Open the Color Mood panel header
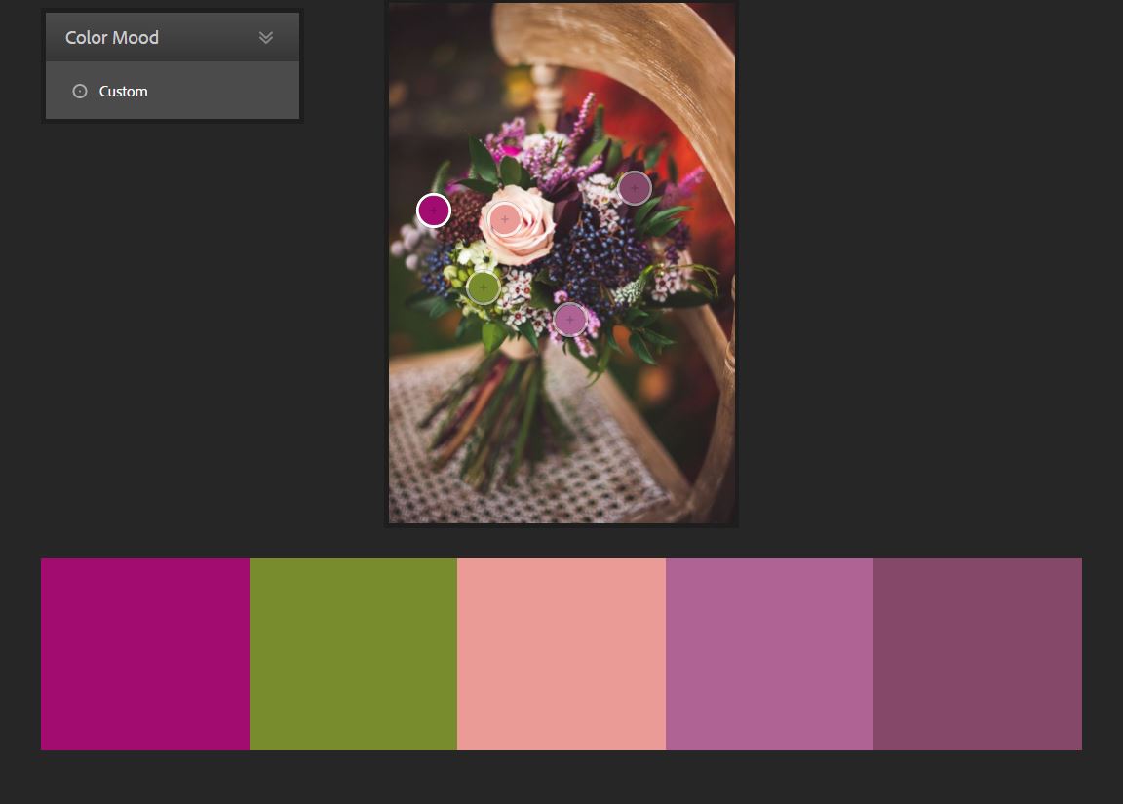1123x804 pixels. (173, 37)
